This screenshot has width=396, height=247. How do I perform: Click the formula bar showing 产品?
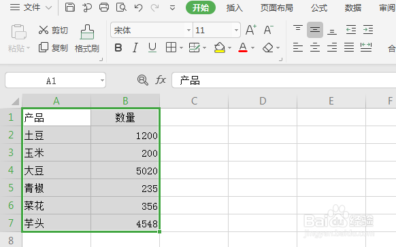point(284,80)
